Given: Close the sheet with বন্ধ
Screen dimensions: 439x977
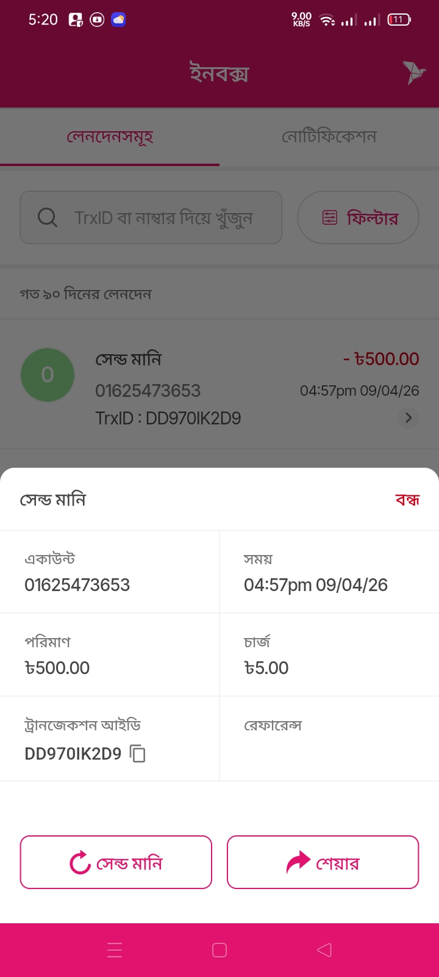Looking at the screenshot, I should pyautogui.click(x=407, y=500).
